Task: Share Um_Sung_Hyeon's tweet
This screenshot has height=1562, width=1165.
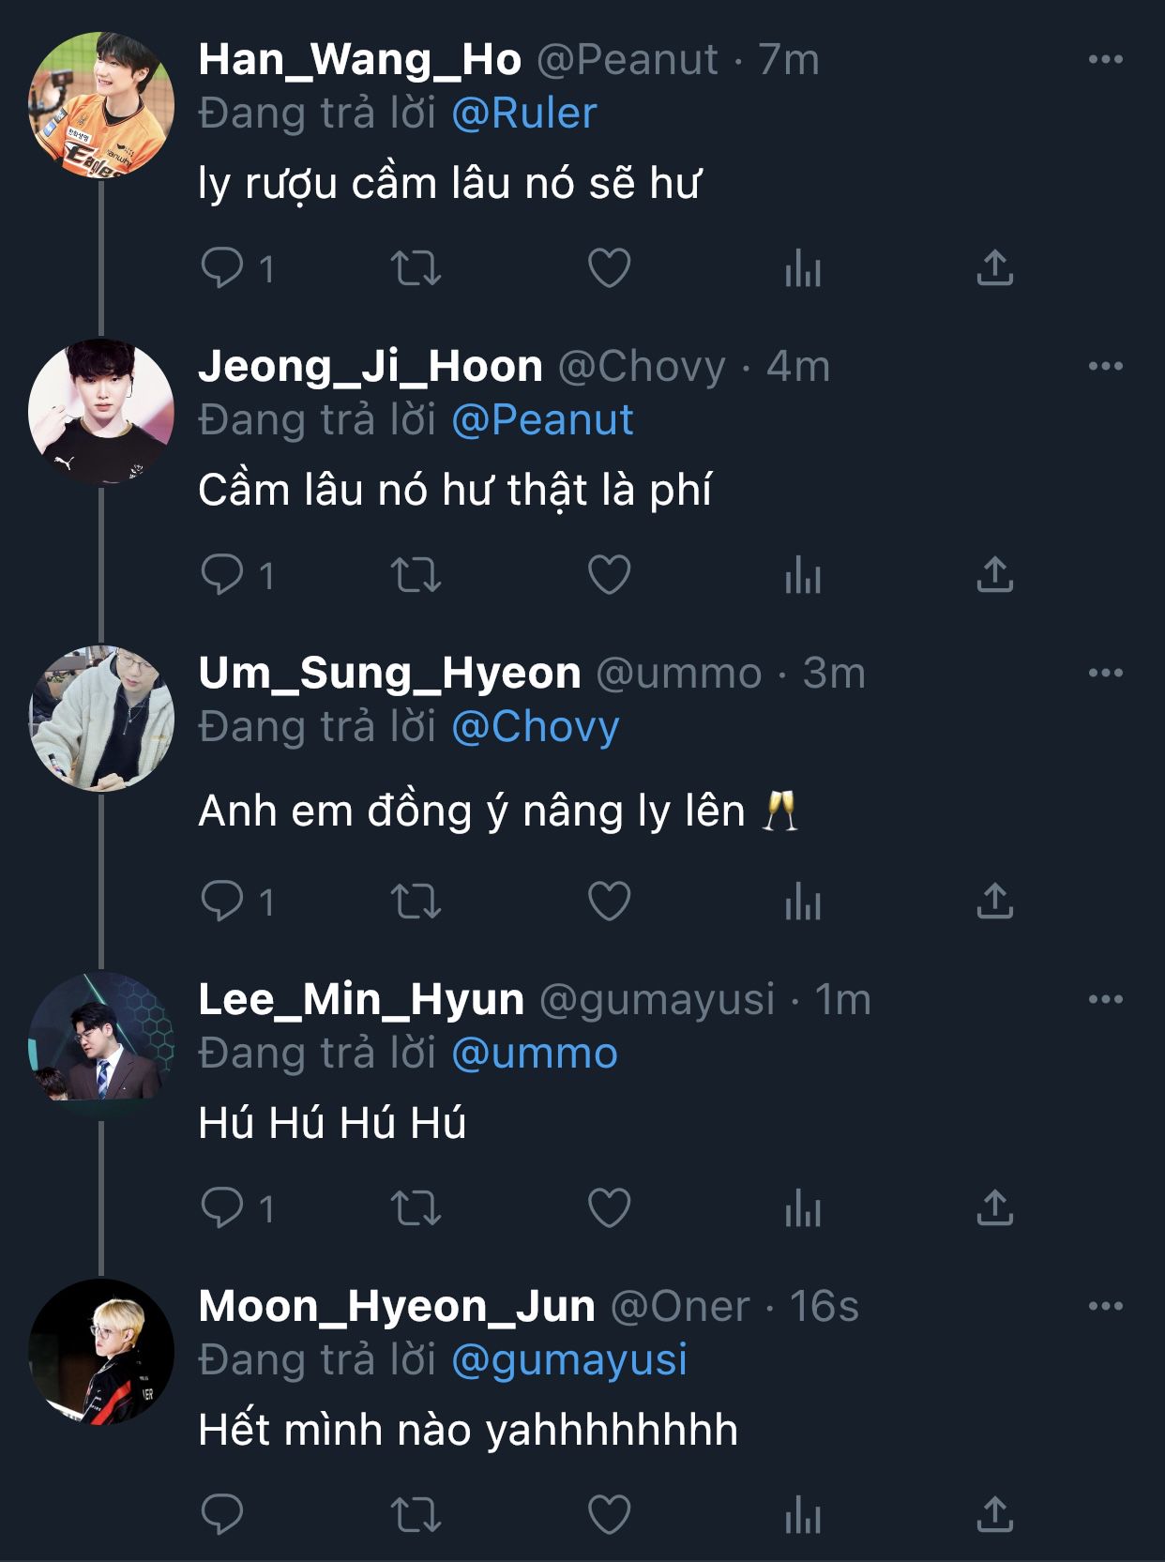Action: pyautogui.click(x=994, y=902)
